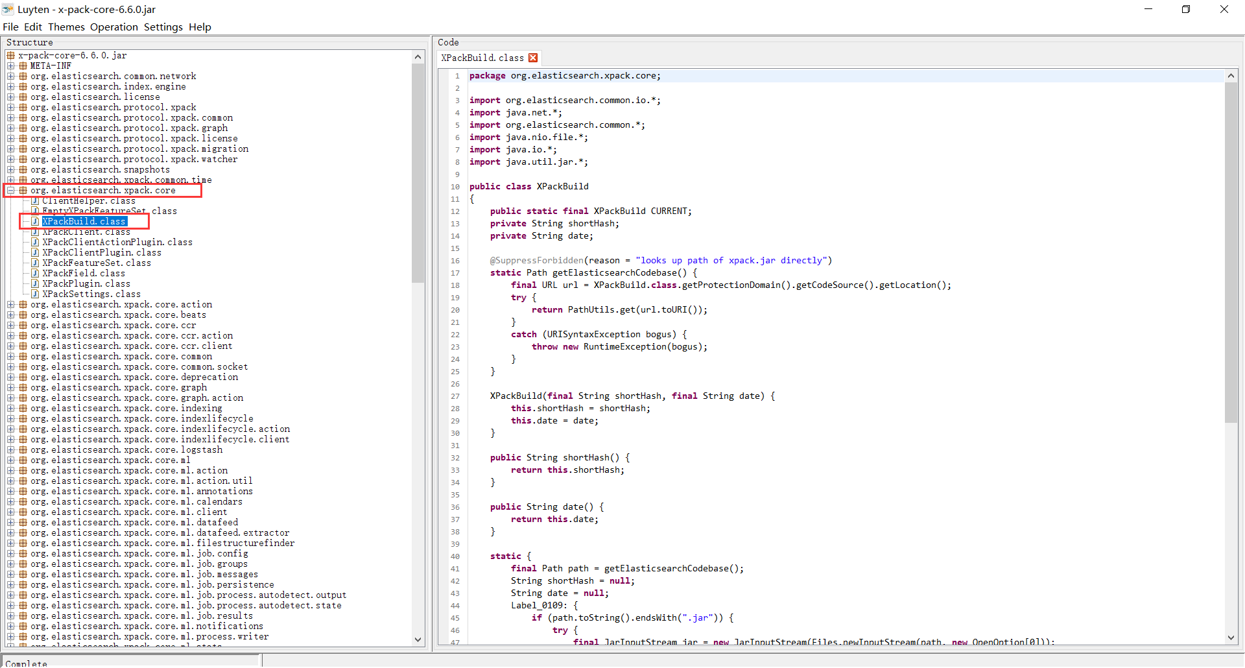
Task: Select XPackField.class in the tree
Action: pyautogui.click(x=84, y=273)
